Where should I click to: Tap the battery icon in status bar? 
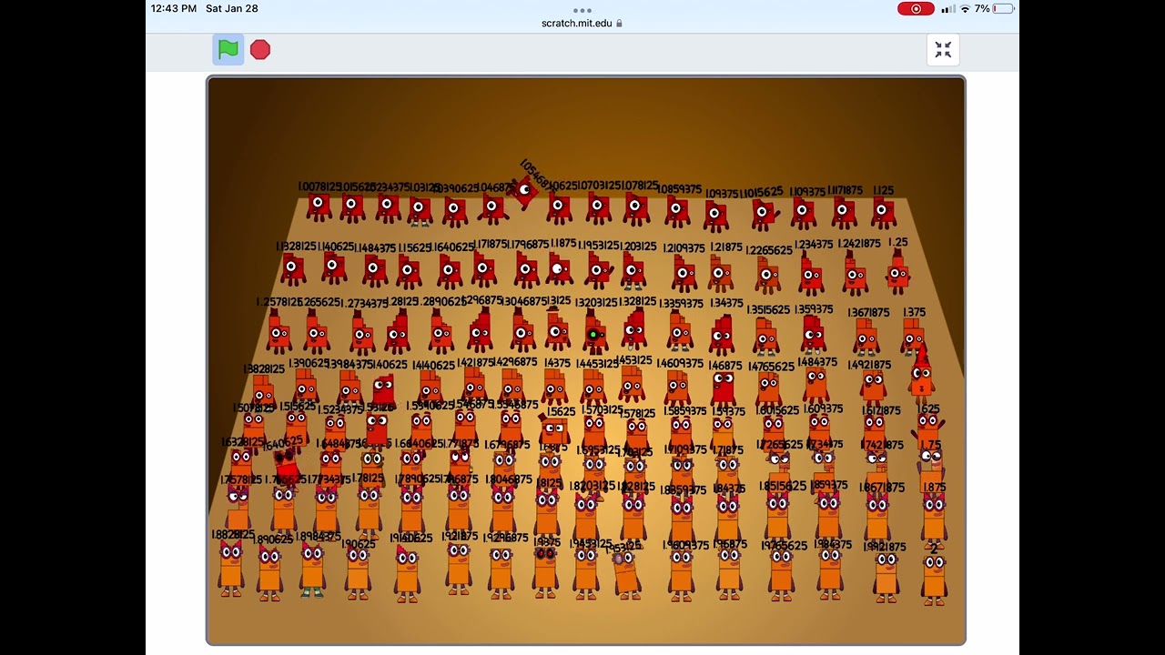pos(1003,9)
